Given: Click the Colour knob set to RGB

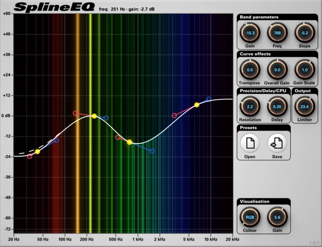Looking at the screenshot, I should click(250, 217).
